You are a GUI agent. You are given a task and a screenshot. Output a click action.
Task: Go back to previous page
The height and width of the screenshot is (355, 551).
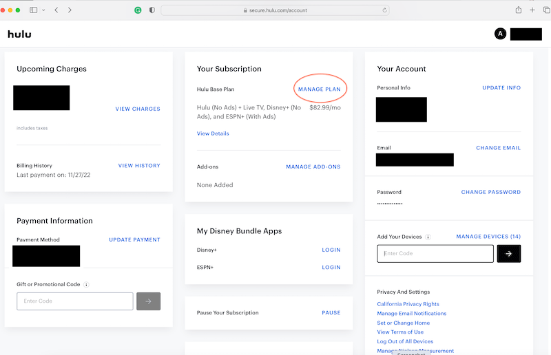56,10
